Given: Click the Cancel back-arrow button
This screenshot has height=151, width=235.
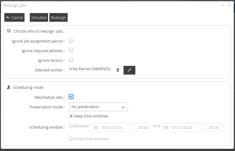Looking at the screenshot, I should pyautogui.click(x=14, y=18).
